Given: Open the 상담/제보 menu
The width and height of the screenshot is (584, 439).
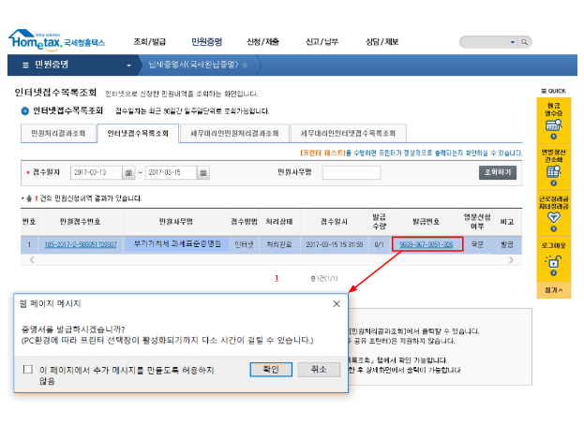Looking at the screenshot, I should (x=382, y=42).
